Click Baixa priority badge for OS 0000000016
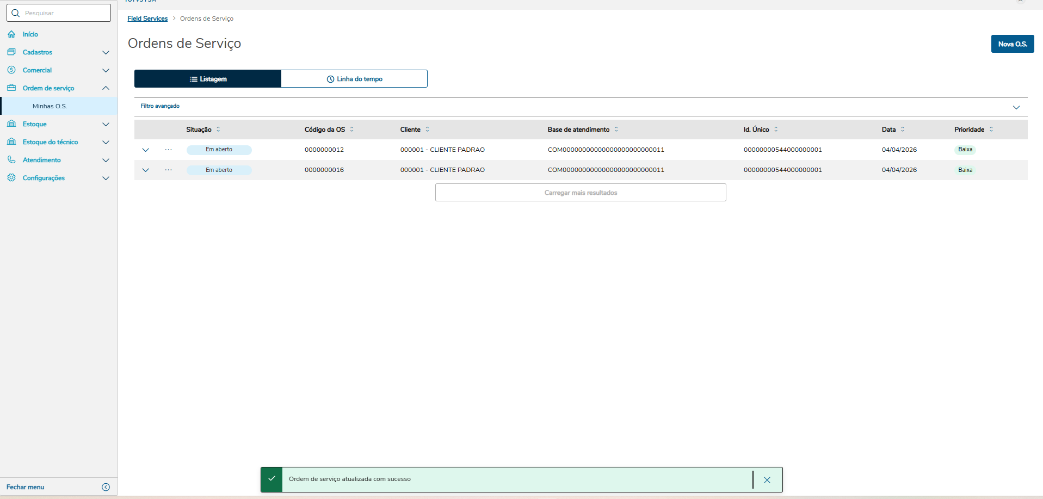 click(x=965, y=170)
